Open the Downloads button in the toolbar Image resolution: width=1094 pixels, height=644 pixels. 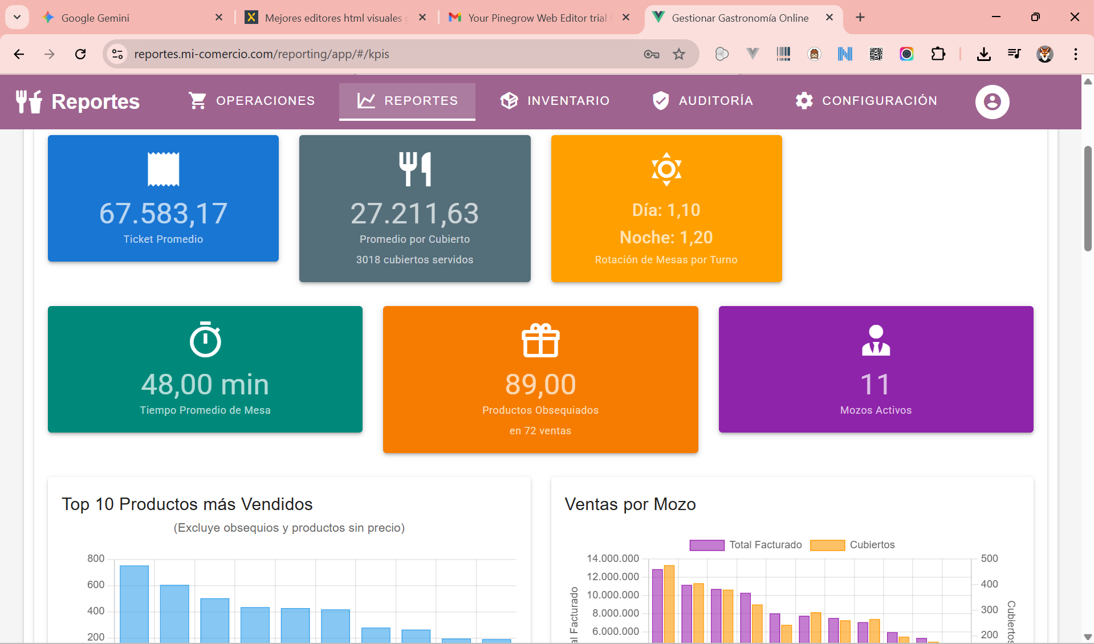983,54
